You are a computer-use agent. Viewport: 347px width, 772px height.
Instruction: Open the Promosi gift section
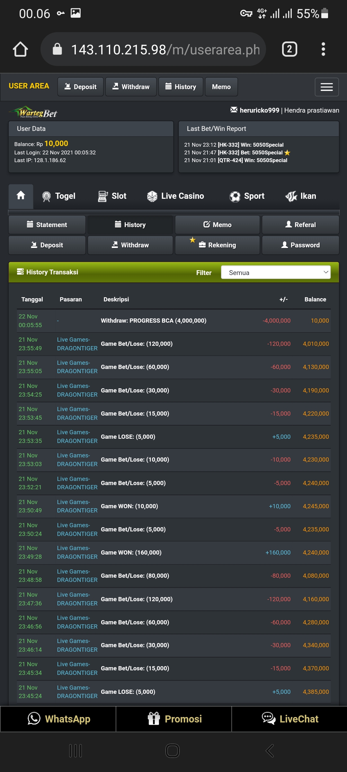(x=174, y=719)
